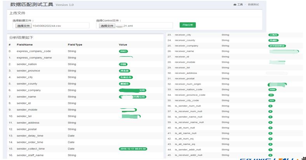Click the sender_county field name
Image resolution: width=306 pixels, height=160 pixels.
pyautogui.click(x=27, y=84)
